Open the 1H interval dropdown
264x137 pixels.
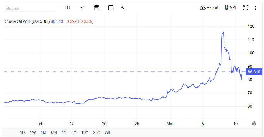67,8
